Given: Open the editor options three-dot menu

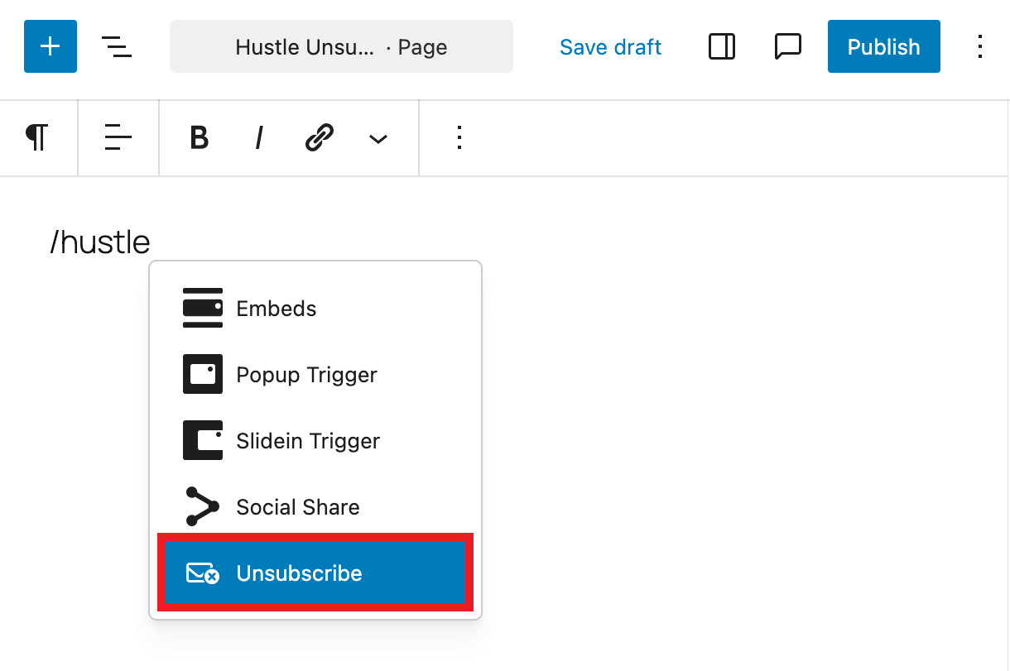Looking at the screenshot, I should [x=980, y=46].
